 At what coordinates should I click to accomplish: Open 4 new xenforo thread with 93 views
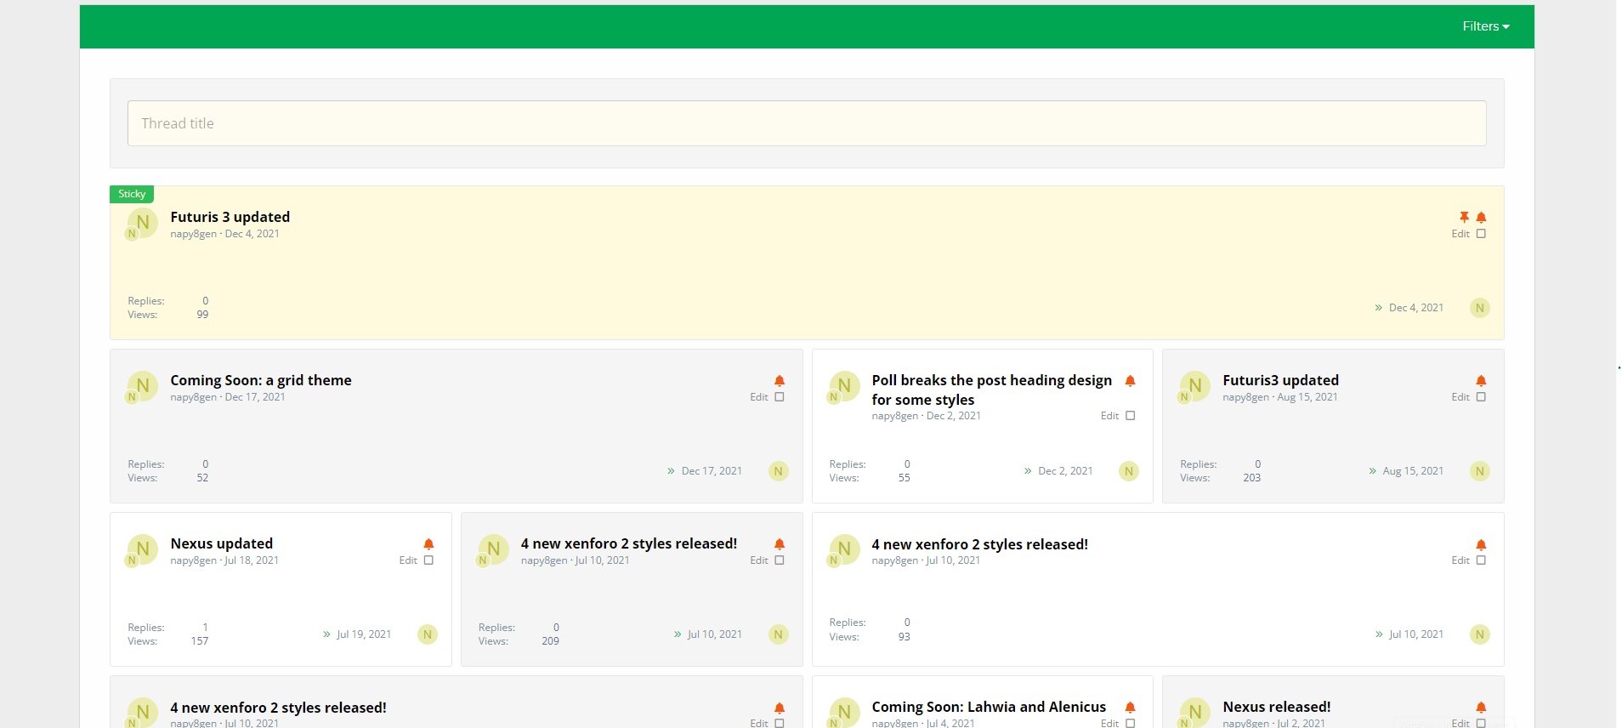tap(979, 544)
